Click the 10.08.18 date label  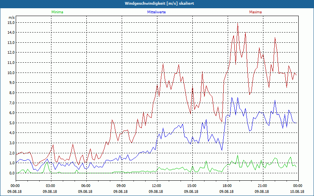(297, 191)
